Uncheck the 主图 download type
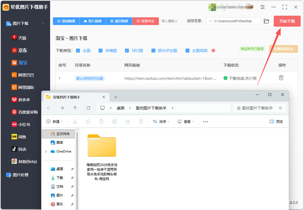This screenshot has width=304, height=210. pos(78,51)
